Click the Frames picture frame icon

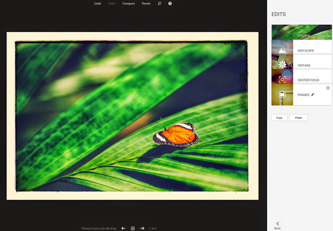(282, 94)
